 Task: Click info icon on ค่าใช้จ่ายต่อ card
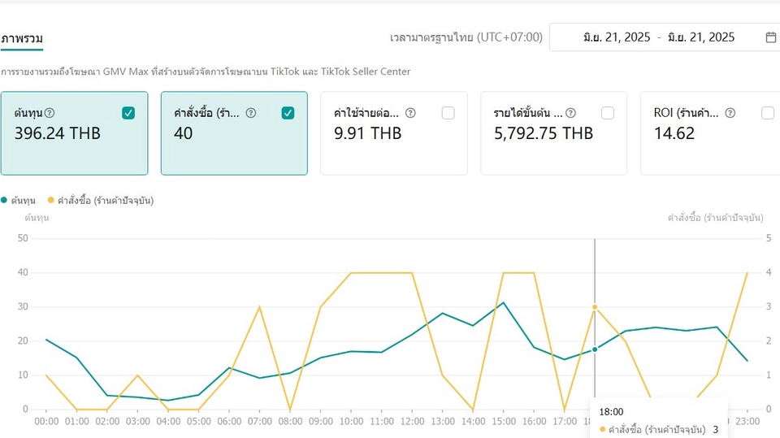click(410, 113)
